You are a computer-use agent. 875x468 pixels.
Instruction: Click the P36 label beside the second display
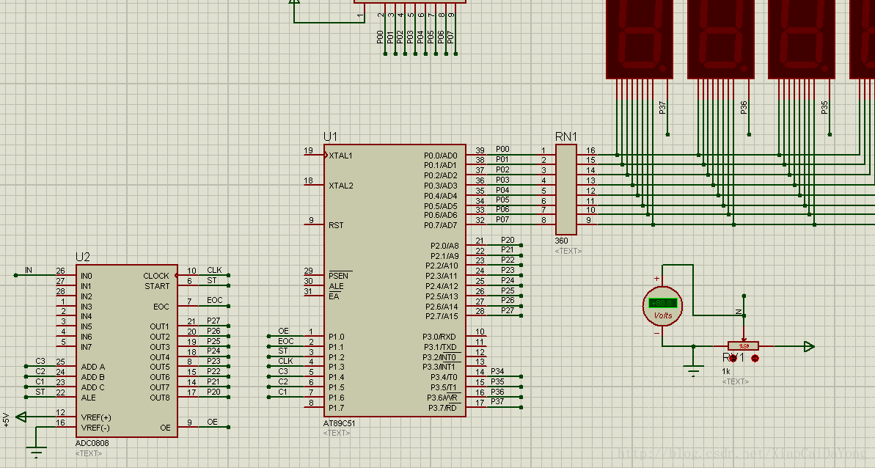tap(744, 108)
